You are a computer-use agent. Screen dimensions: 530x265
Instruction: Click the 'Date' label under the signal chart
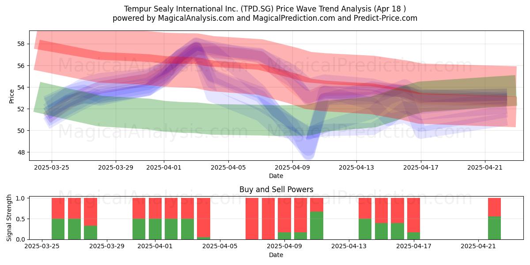click(276, 255)
